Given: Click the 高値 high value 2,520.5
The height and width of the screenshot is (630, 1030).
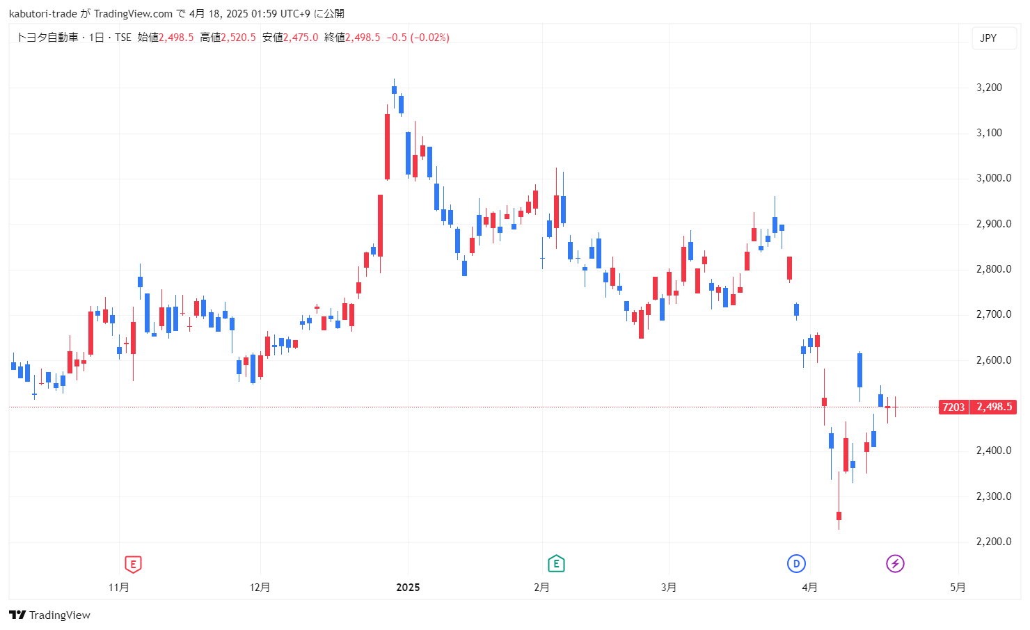Looking at the screenshot, I should click(239, 38).
